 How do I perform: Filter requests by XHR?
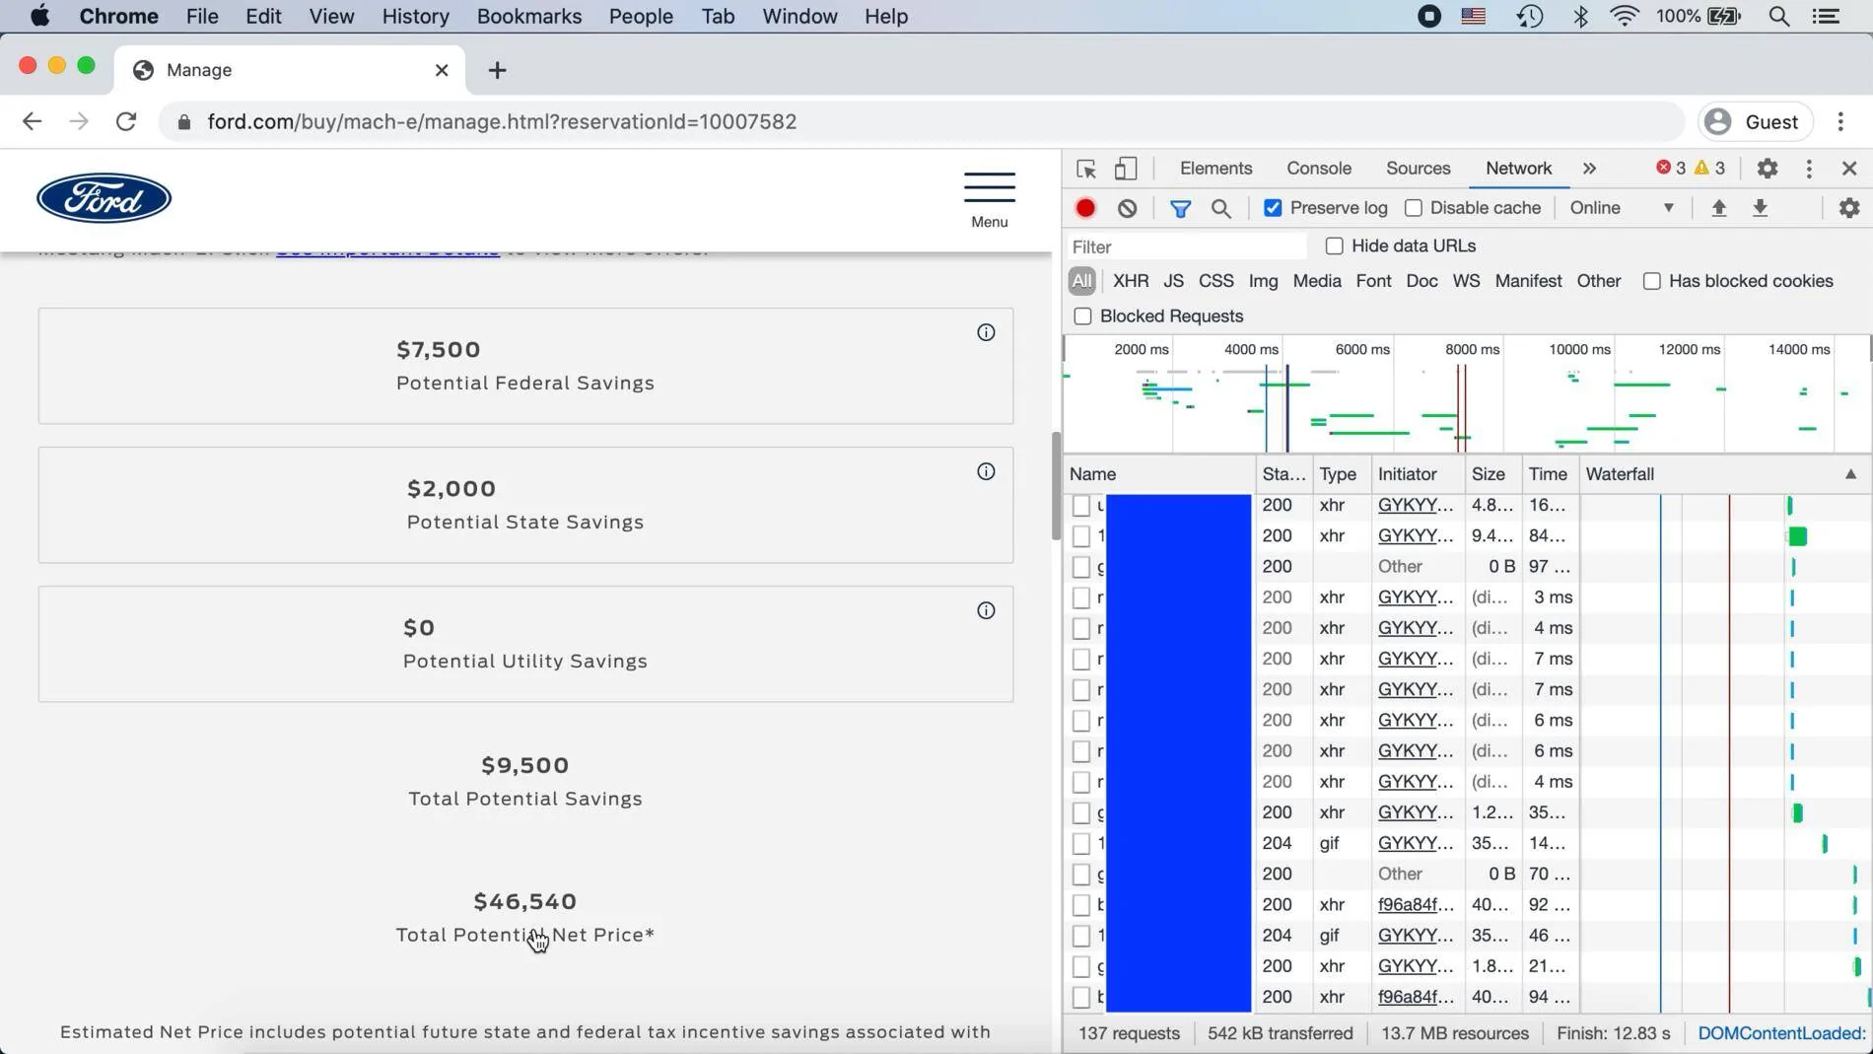[1131, 281]
